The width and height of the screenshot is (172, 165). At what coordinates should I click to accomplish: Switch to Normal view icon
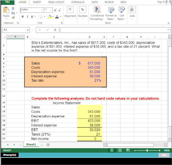[112, 150]
